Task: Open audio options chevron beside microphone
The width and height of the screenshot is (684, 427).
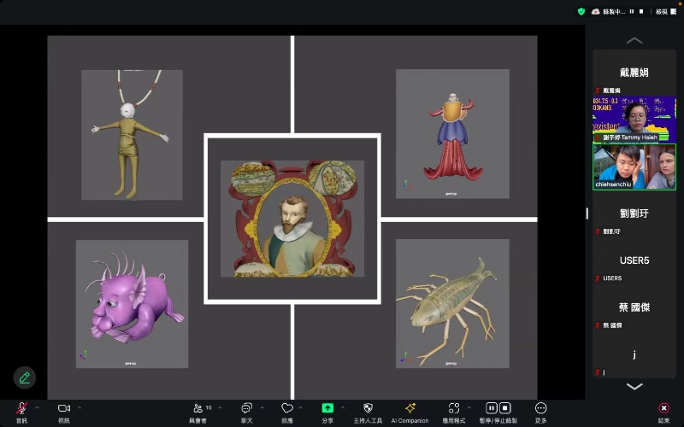Action: pos(37,408)
